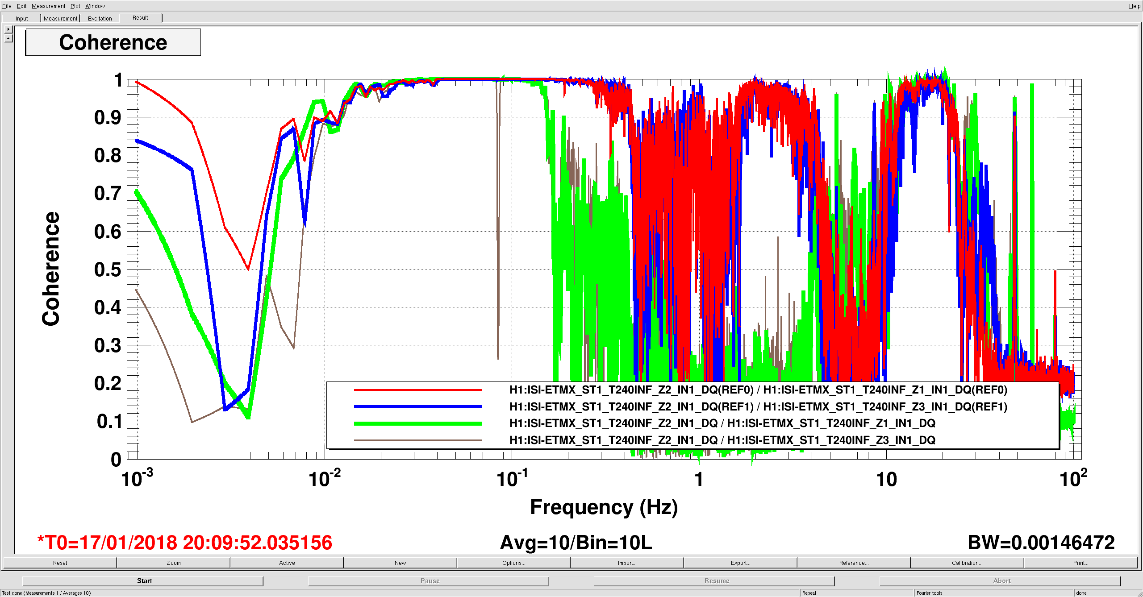1143x597 pixels.
Task: Click the red legend line sample
Action: pyautogui.click(x=418, y=390)
